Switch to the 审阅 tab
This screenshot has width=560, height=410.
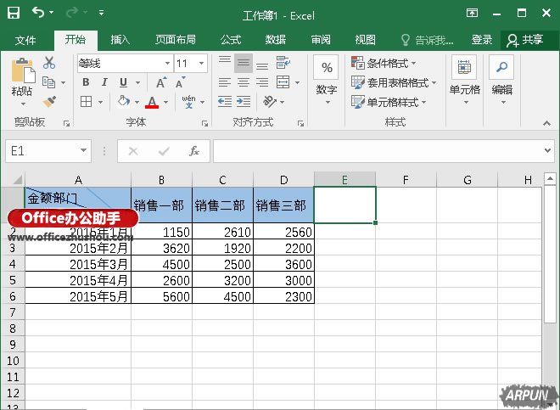[321, 40]
